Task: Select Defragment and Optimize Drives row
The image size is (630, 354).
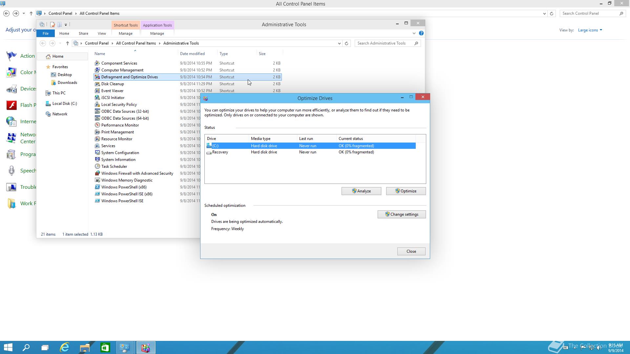Action: [x=188, y=77]
